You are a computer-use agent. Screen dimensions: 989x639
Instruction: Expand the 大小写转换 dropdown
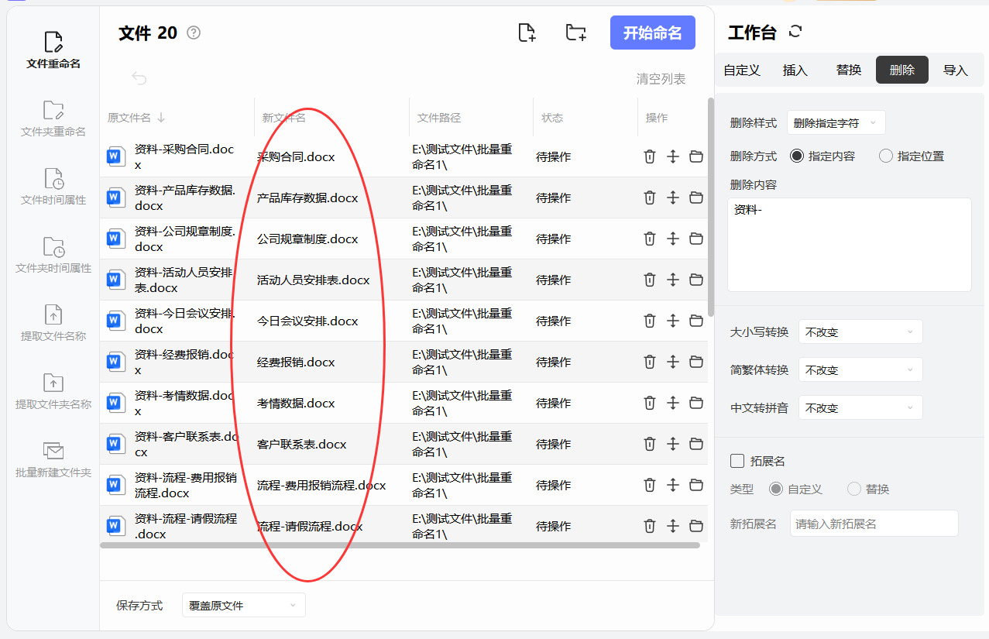[860, 332]
